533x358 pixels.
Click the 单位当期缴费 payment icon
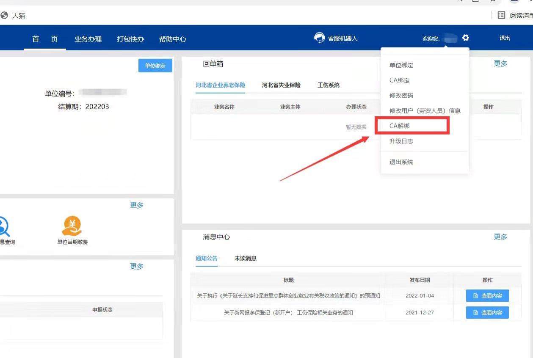click(x=72, y=226)
